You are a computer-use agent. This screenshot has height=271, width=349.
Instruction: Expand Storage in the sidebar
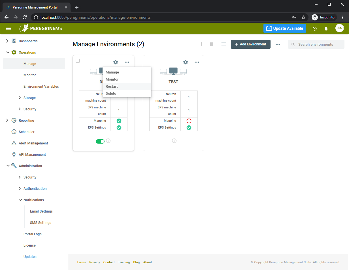20,98
